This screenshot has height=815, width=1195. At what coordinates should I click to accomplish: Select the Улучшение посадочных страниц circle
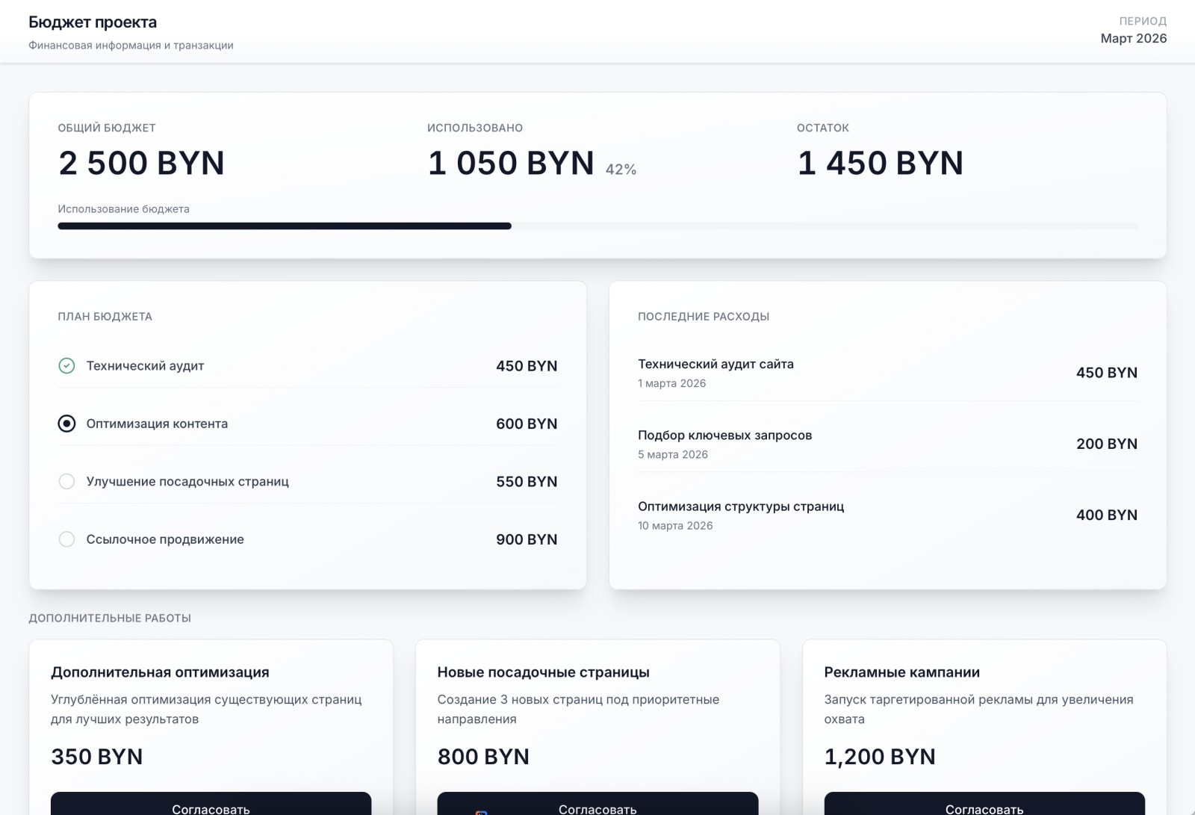click(x=66, y=481)
